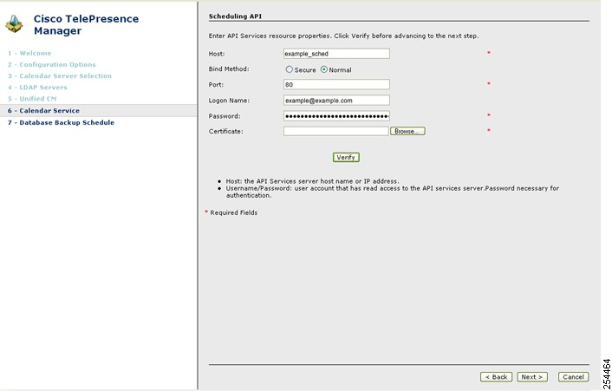Click the empty Certificate field
612x391 pixels.
tap(336, 131)
